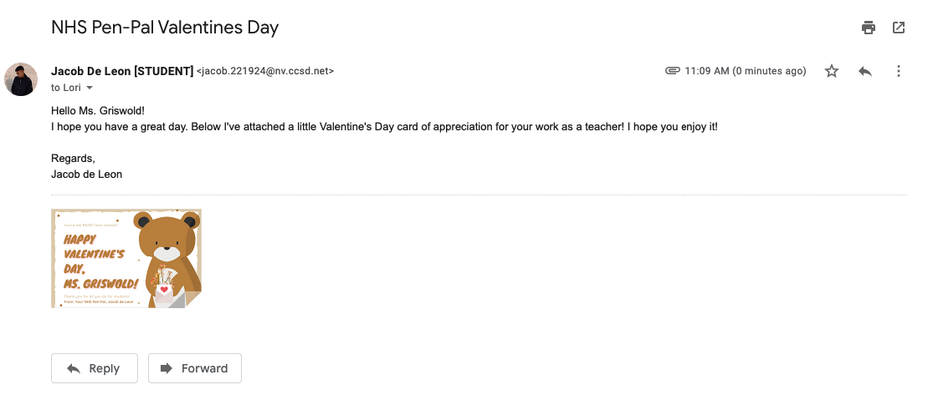Image resolution: width=933 pixels, height=400 pixels.
Task: Click the "to Lori" recipient text
Action: pos(65,88)
